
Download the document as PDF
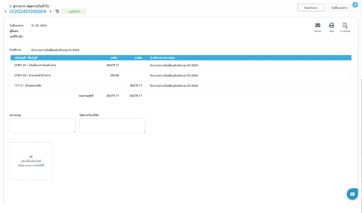point(345,25)
